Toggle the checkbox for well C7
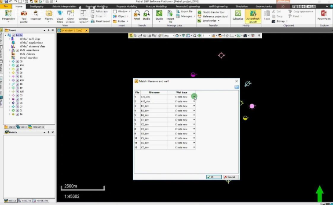This screenshot has width=333, height=205. pos(18,107)
